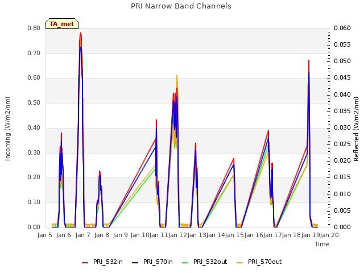Click the 0.005 right axis value
Image resolution: width=364 pixels, height=273 pixels.
(x=342, y=210)
